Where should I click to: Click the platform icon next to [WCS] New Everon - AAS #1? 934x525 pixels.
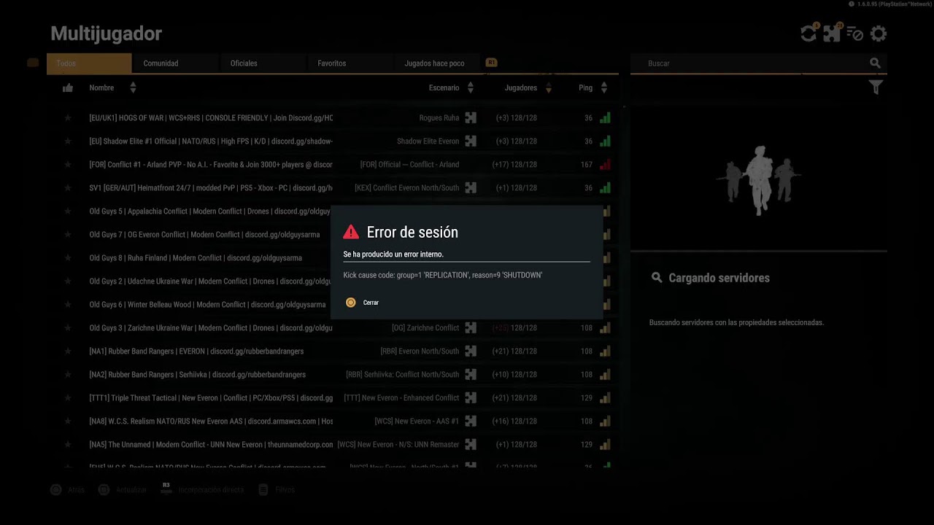tap(471, 421)
